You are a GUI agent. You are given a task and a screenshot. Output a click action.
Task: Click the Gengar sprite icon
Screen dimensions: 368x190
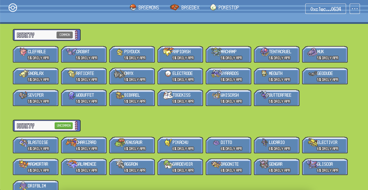[x=264, y=165]
